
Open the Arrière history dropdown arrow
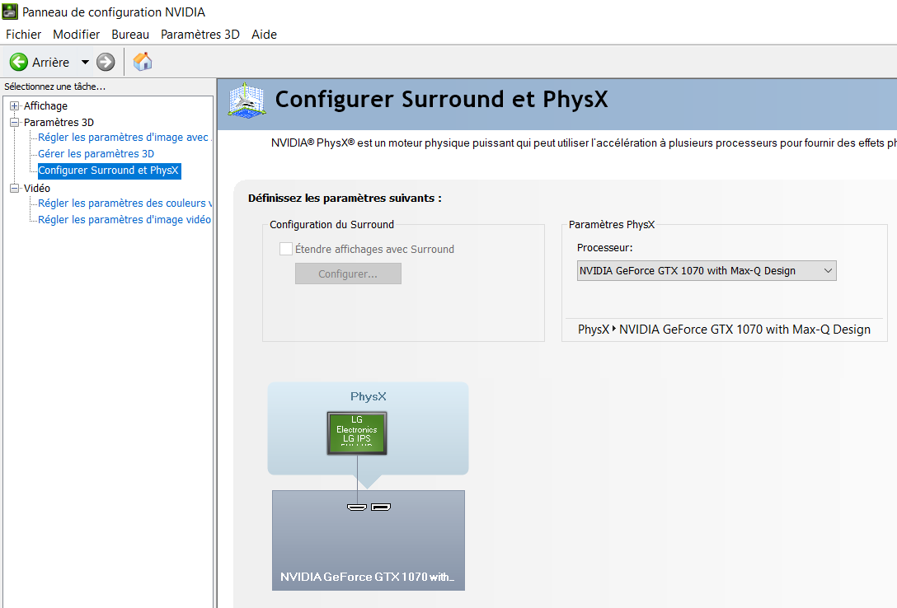(x=85, y=62)
